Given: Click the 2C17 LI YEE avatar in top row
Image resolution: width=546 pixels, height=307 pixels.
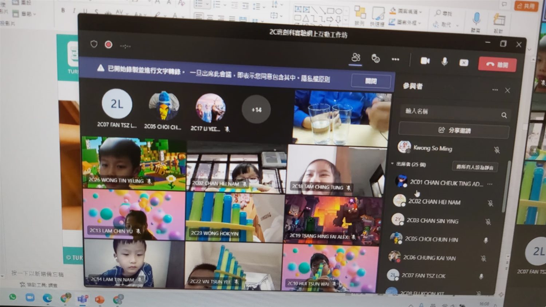Looking at the screenshot, I should tap(211, 108).
